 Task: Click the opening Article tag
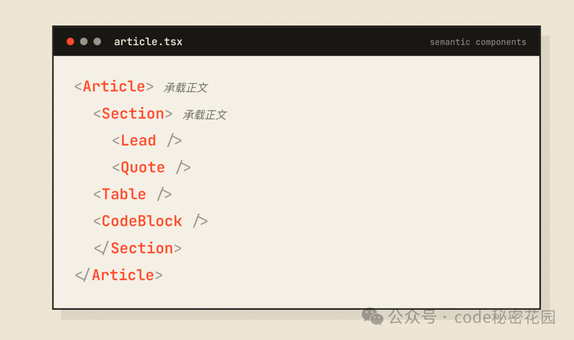(114, 87)
